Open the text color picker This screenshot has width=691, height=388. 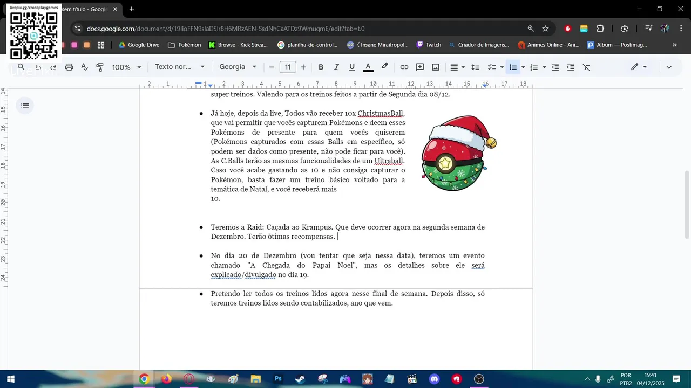click(x=368, y=67)
